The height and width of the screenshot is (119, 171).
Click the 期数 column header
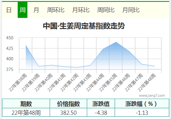coord(26,104)
